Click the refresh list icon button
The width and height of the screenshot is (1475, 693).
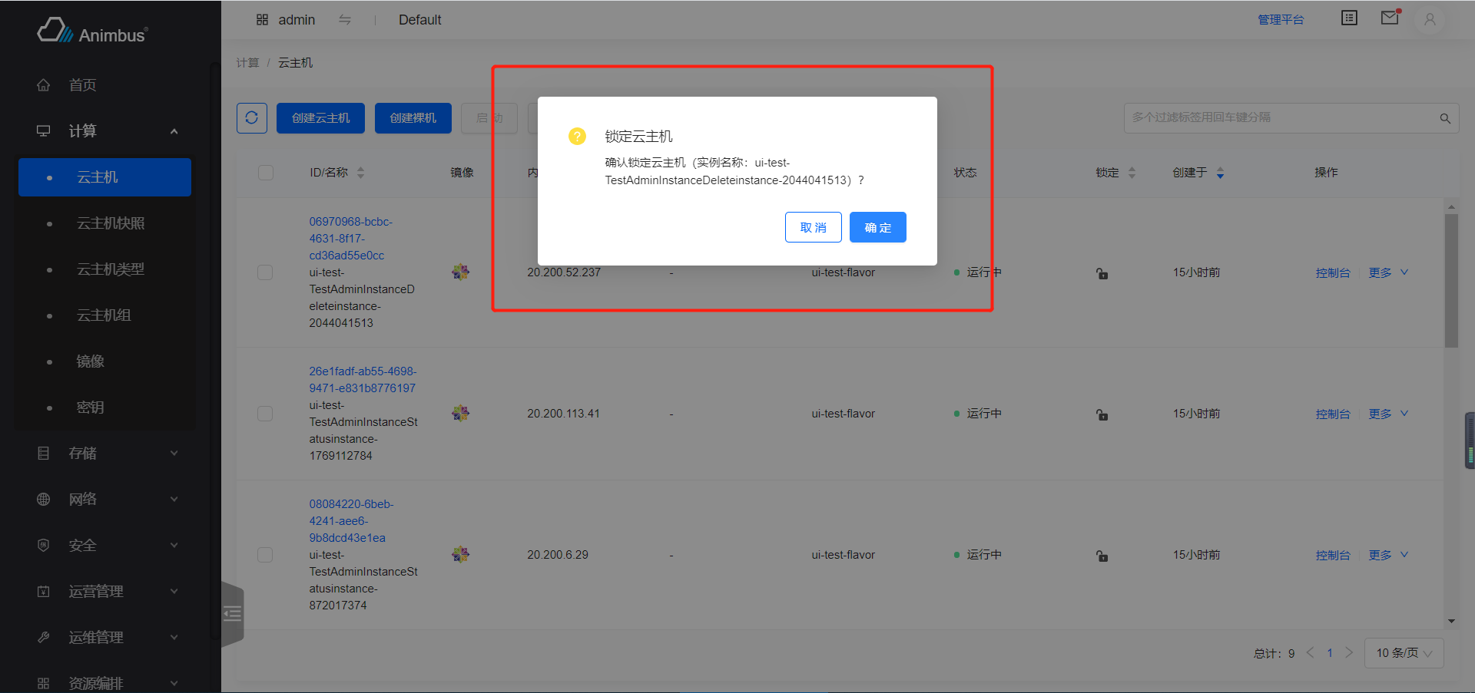click(x=251, y=118)
